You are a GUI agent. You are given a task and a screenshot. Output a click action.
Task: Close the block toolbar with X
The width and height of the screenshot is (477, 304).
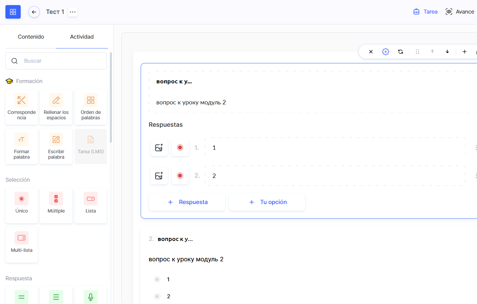pyautogui.click(x=371, y=52)
